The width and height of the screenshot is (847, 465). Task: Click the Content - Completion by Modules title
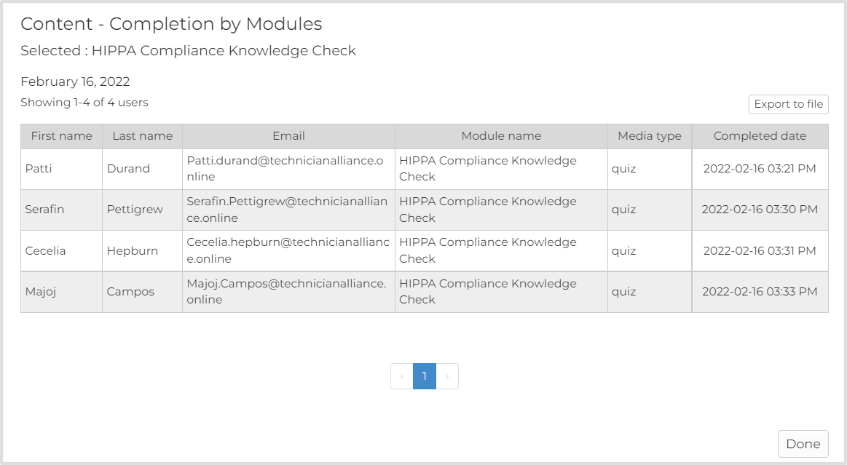point(171,24)
